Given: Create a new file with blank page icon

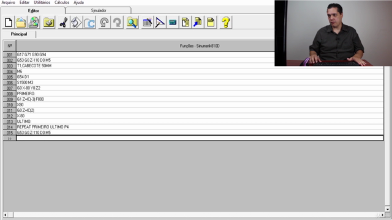Looking at the screenshot, I should coord(9,23).
